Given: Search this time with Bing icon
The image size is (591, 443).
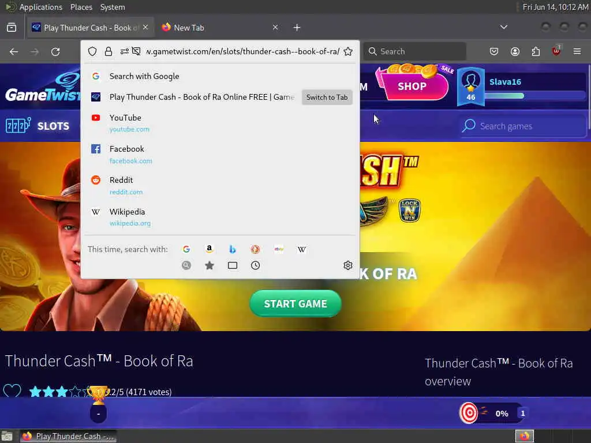Looking at the screenshot, I should 233,249.
